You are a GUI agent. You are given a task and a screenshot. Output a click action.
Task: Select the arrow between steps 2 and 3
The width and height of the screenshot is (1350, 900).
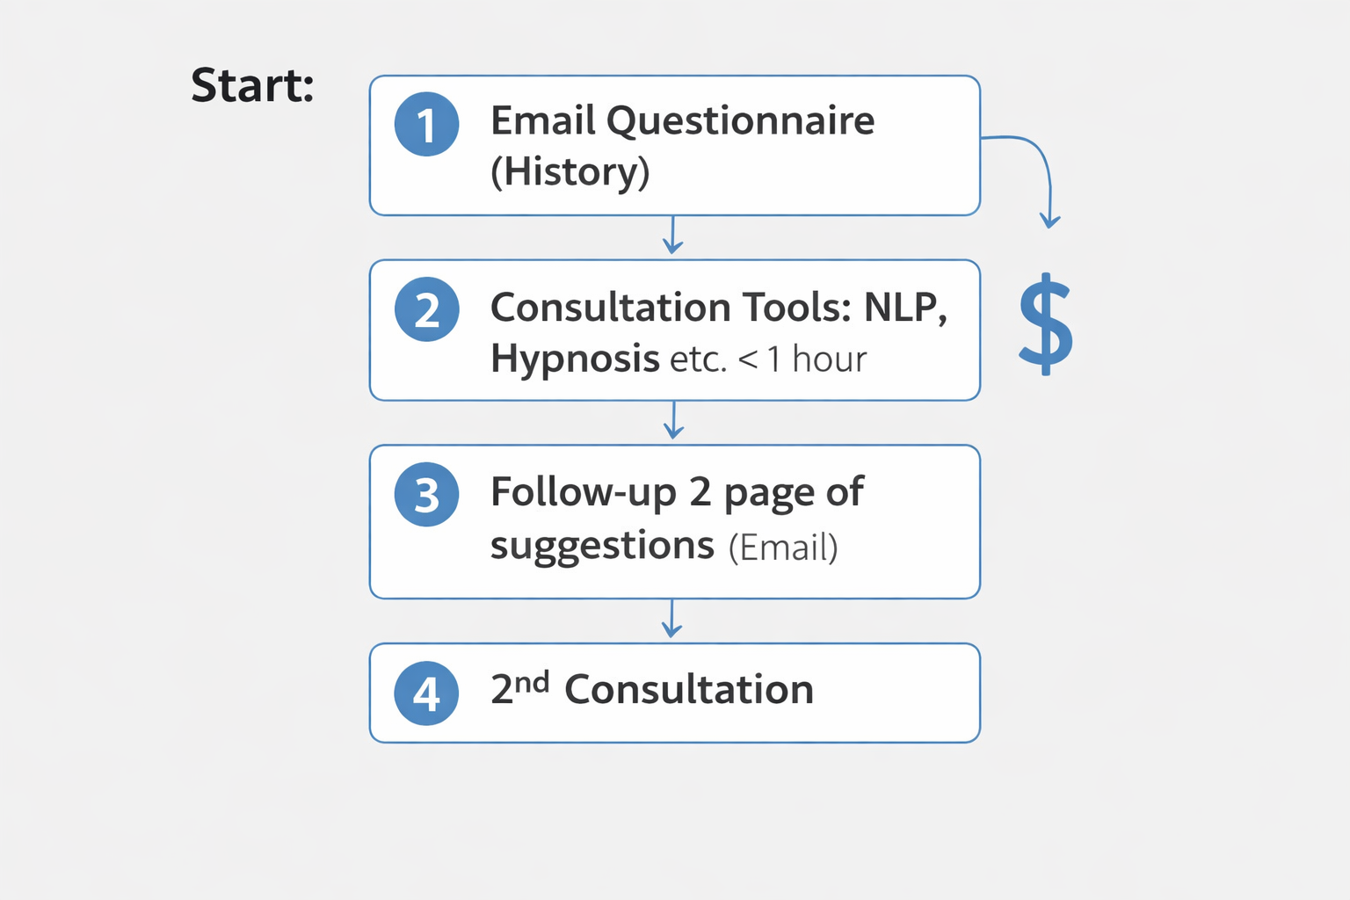click(x=673, y=421)
